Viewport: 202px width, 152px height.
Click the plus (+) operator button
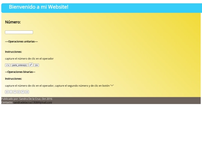click(7, 92)
